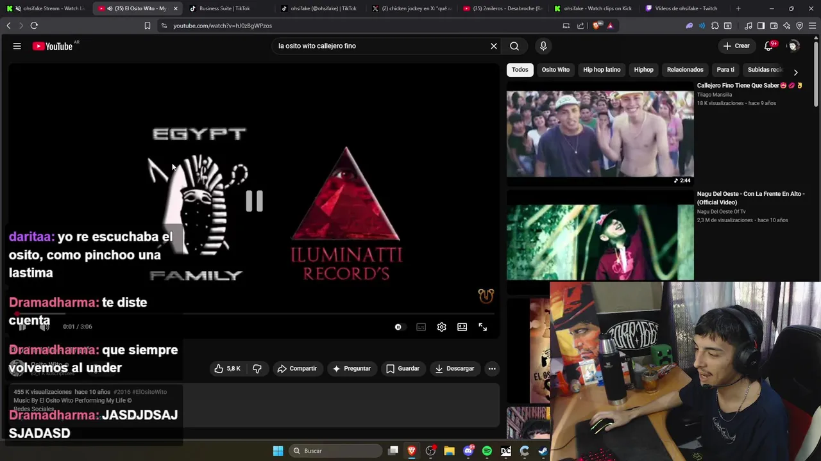
Task: Toggle subtitles button in player
Action: (x=421, y=327)
